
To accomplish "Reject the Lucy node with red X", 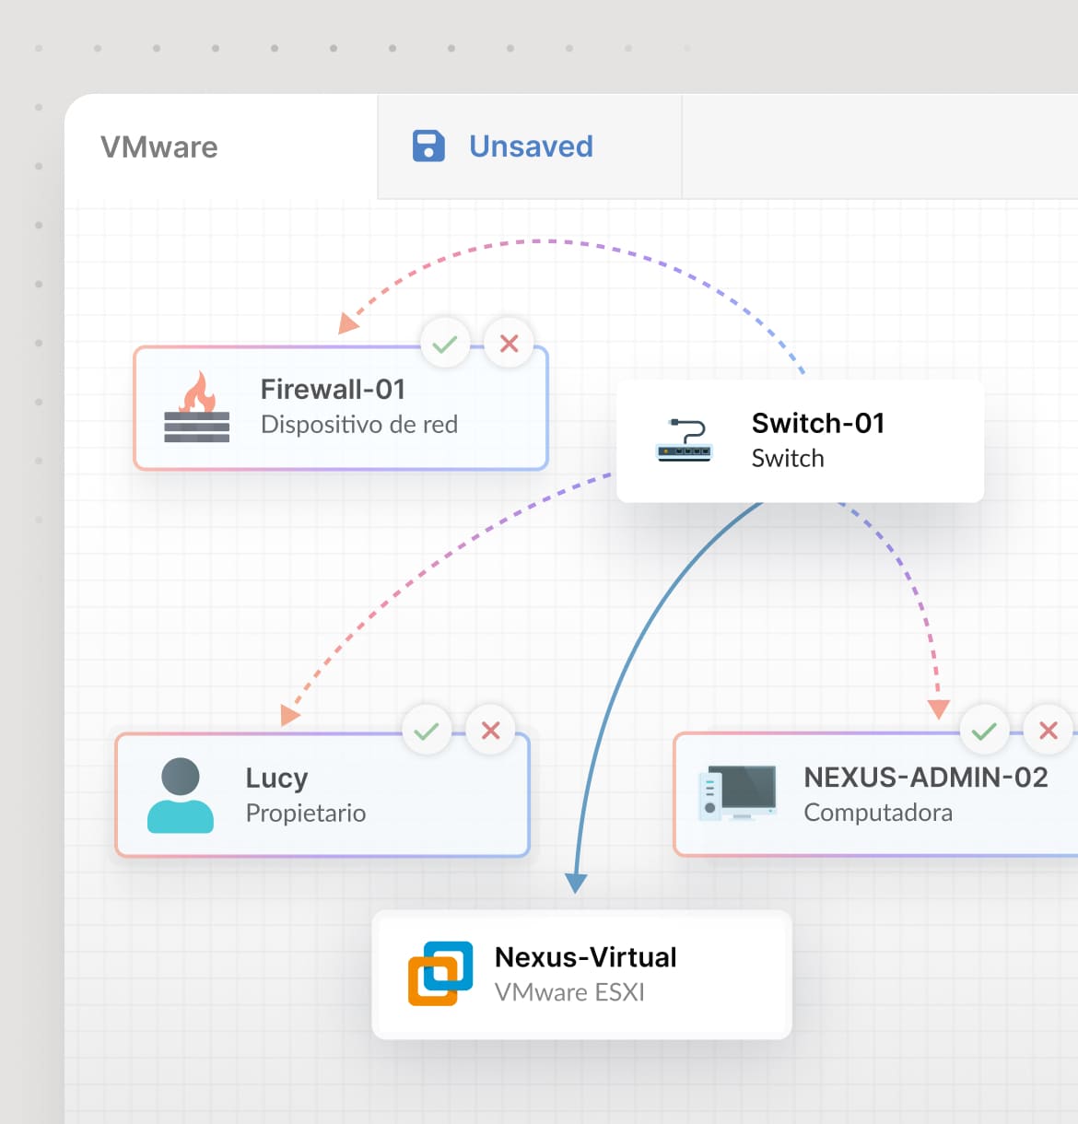I will [x=490, y=731].
